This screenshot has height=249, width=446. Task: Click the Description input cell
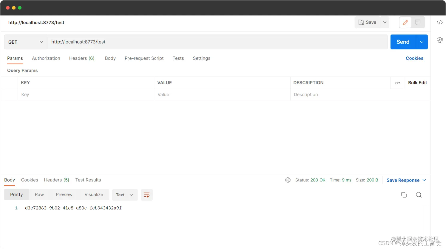360,95
